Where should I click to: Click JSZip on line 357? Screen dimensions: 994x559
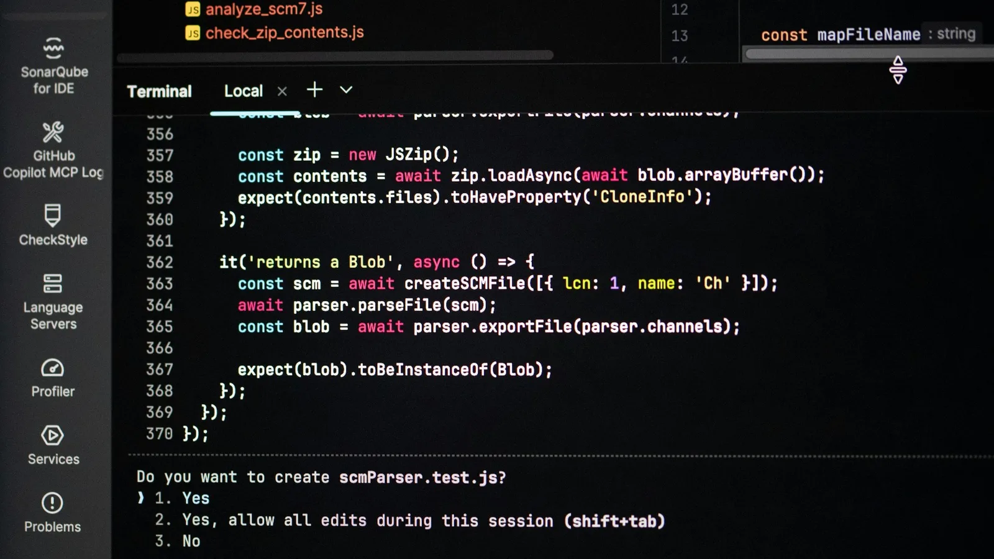pos(408,154)
